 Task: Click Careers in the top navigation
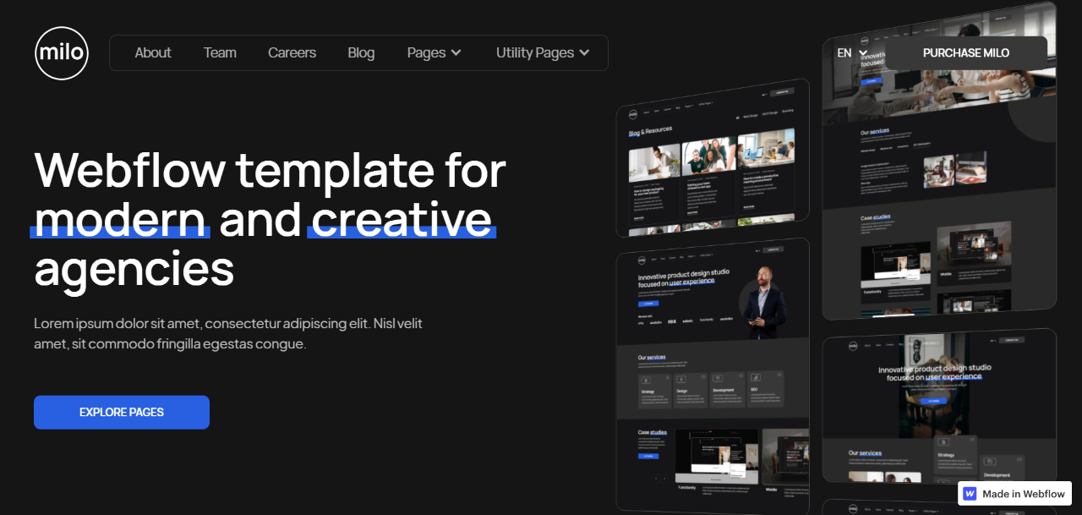292,52
